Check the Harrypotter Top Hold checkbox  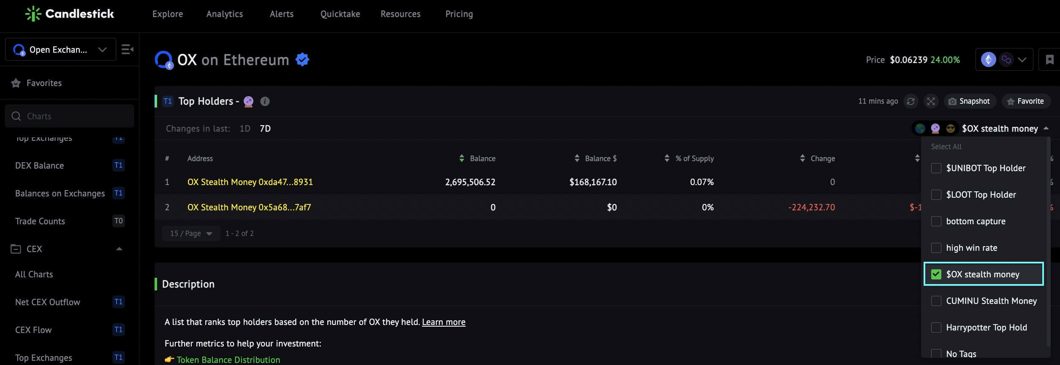(x=936, y=327)
